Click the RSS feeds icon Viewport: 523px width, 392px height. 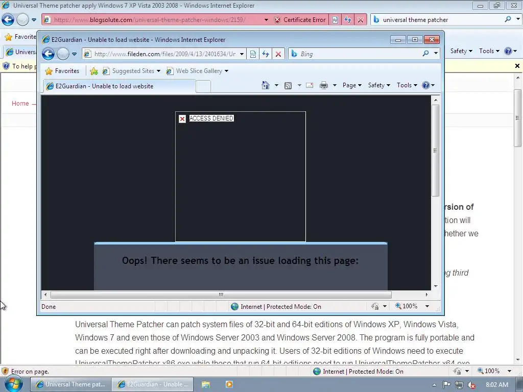click(x=288, y=86)
